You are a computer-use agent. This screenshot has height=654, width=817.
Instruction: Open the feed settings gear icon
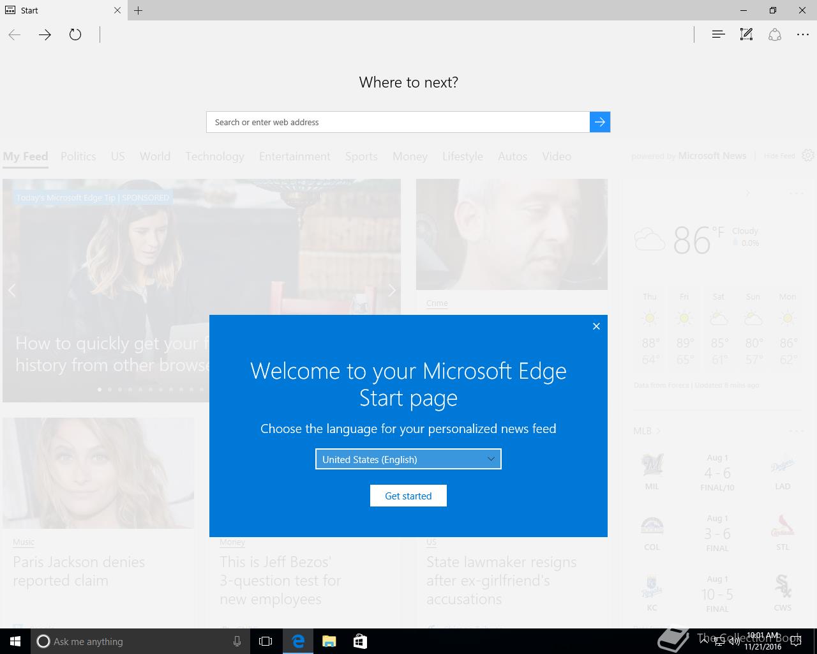coord(808,156)
